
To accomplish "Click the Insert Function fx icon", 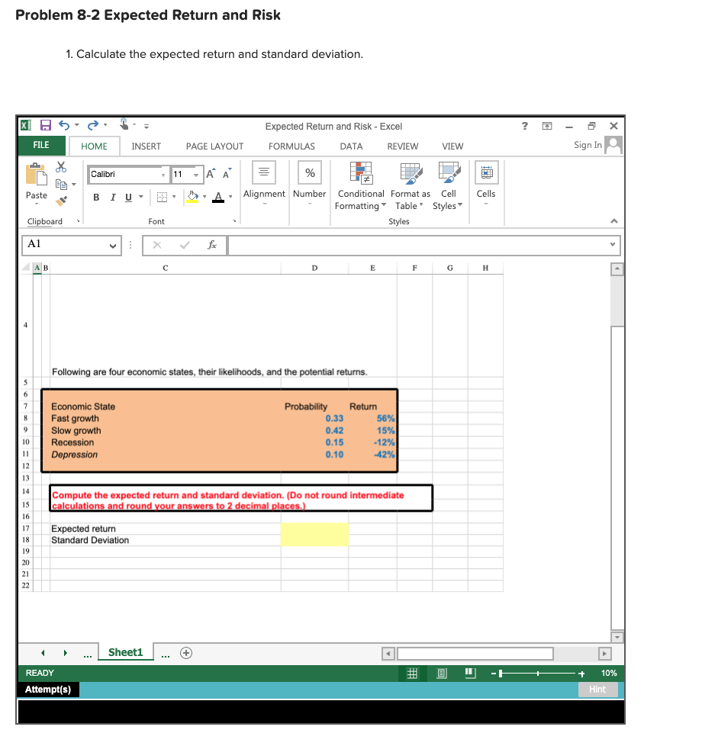I will 212,245.
